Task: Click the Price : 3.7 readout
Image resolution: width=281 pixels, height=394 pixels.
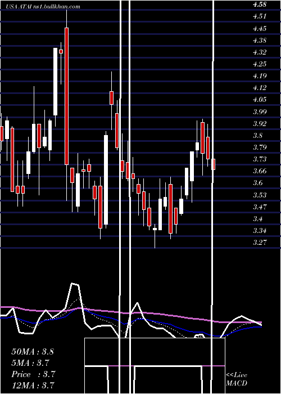Action: (33, 374)
